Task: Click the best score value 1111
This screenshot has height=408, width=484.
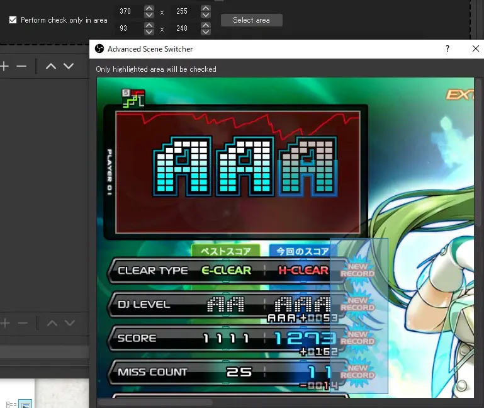Action: [226, 339]
